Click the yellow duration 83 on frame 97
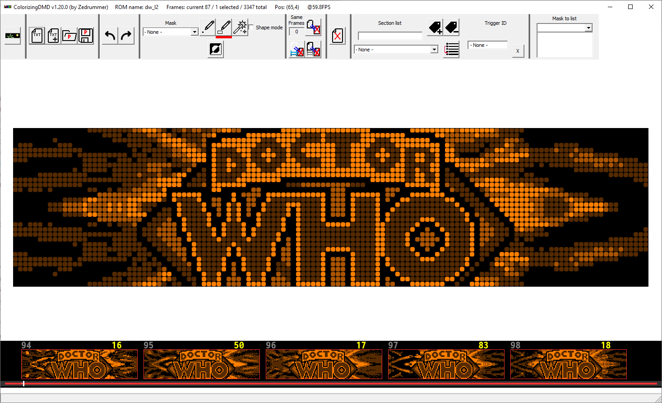 point(483,345)
